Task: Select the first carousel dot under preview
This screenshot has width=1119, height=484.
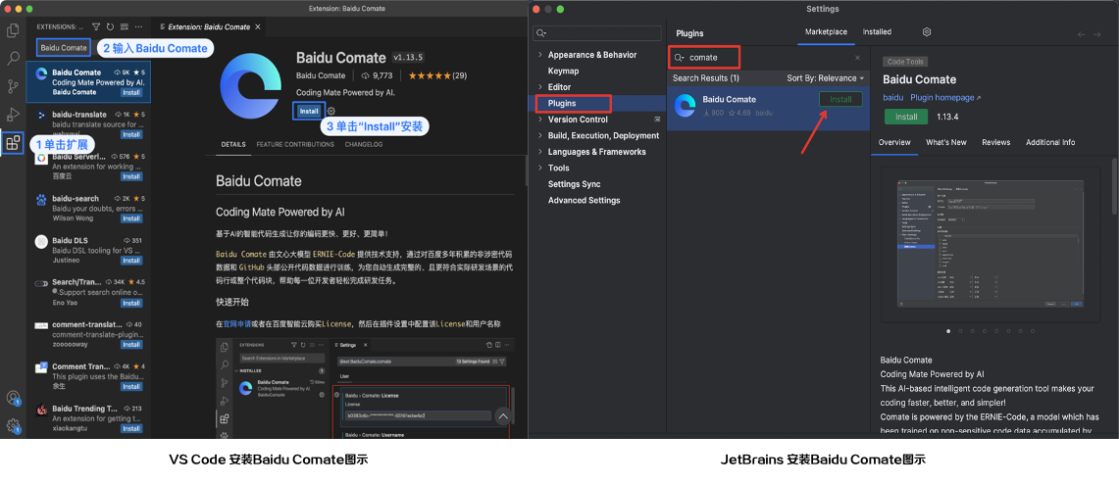Action: 948,331
